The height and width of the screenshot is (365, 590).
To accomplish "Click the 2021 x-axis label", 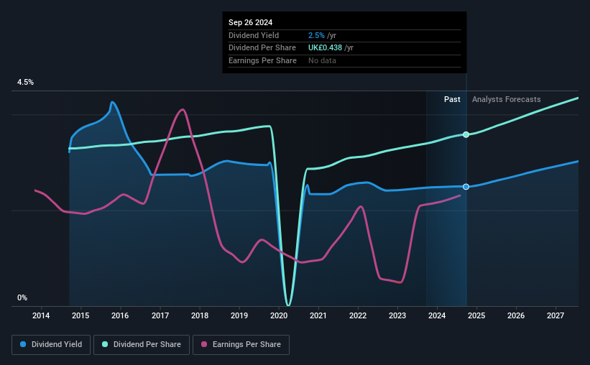I will click(318, 315).
